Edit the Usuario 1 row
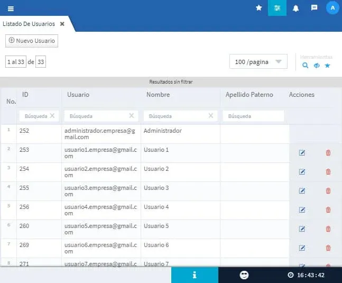 [x=302, y=153]
